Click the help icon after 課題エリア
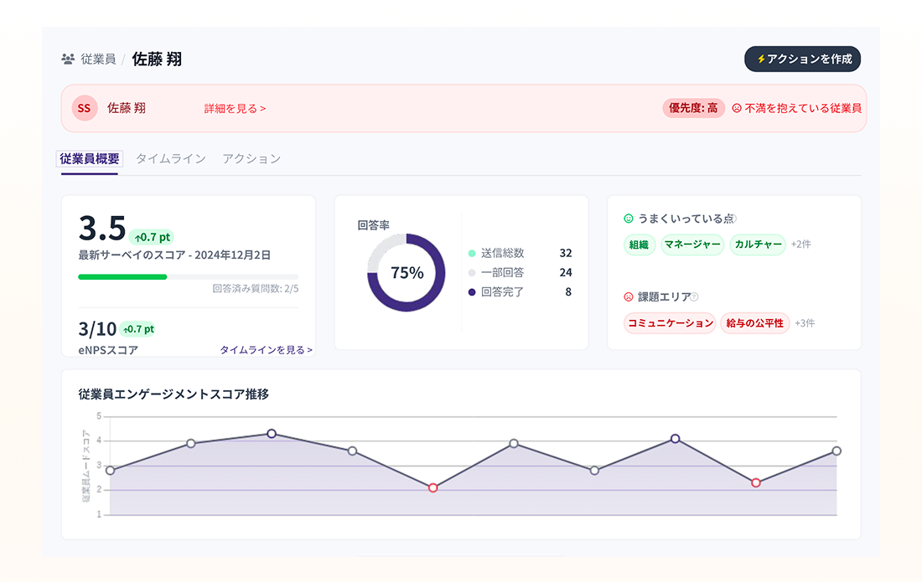This screenshot has height=582, width=922. [x=695, y=296]
